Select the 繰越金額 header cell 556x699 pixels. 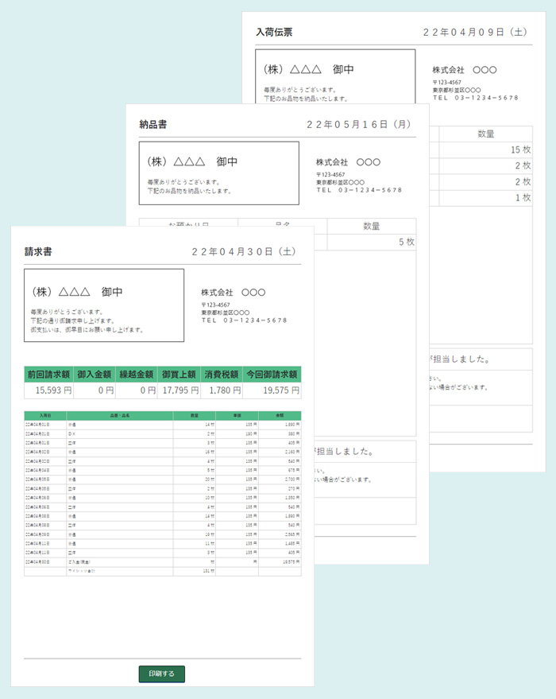[137, 375]
